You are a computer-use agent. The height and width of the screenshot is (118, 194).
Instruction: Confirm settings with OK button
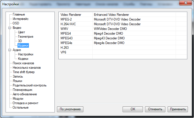pos(133,109)
